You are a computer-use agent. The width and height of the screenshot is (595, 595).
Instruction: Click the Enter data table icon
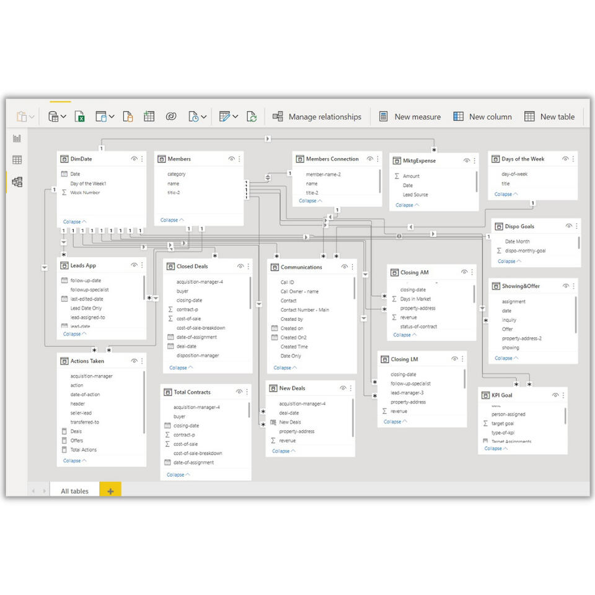(x=149, y=117)
